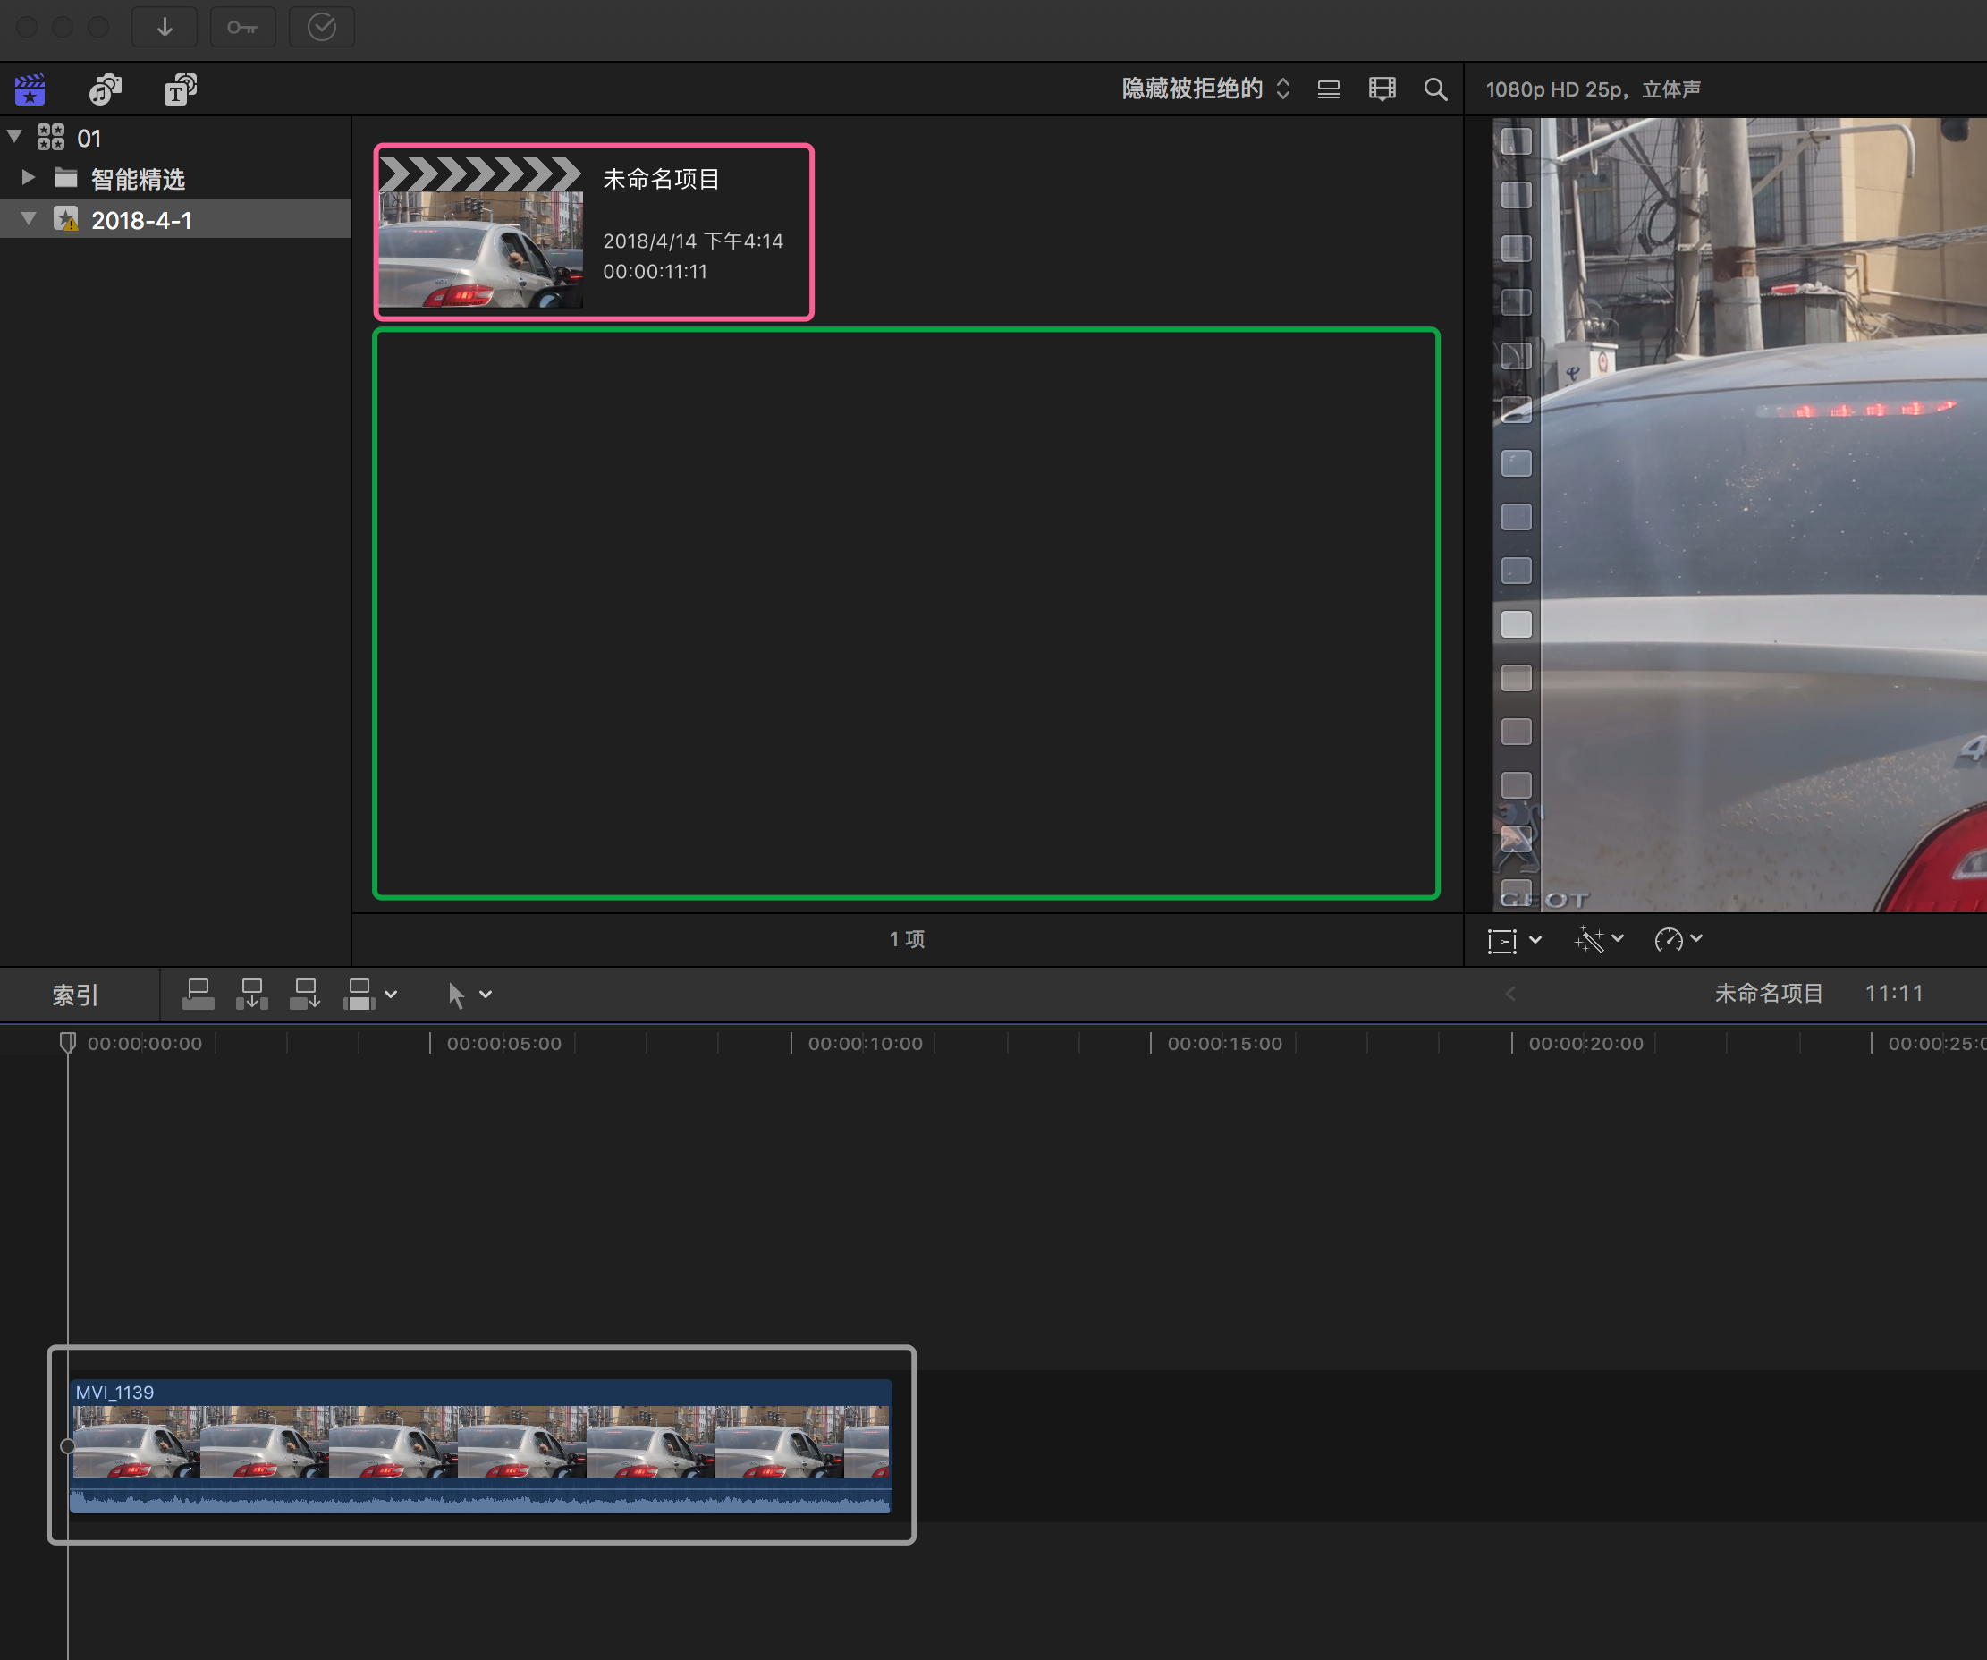The width and height of the screenshot is (1987, 1660).
Task: Click the browser search magnifier icon
Action: click(x=1435, y=90)
